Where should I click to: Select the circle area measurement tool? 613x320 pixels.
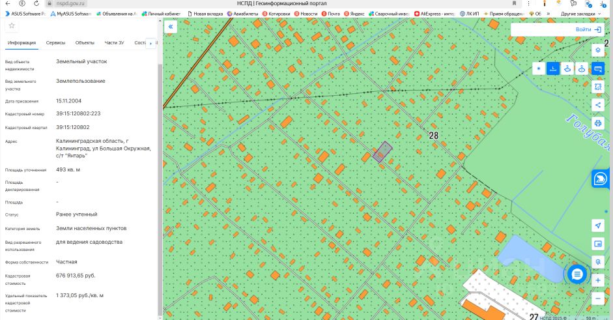[x=582, y=68]
